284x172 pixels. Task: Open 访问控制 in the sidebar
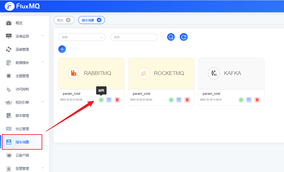(22, 89)
